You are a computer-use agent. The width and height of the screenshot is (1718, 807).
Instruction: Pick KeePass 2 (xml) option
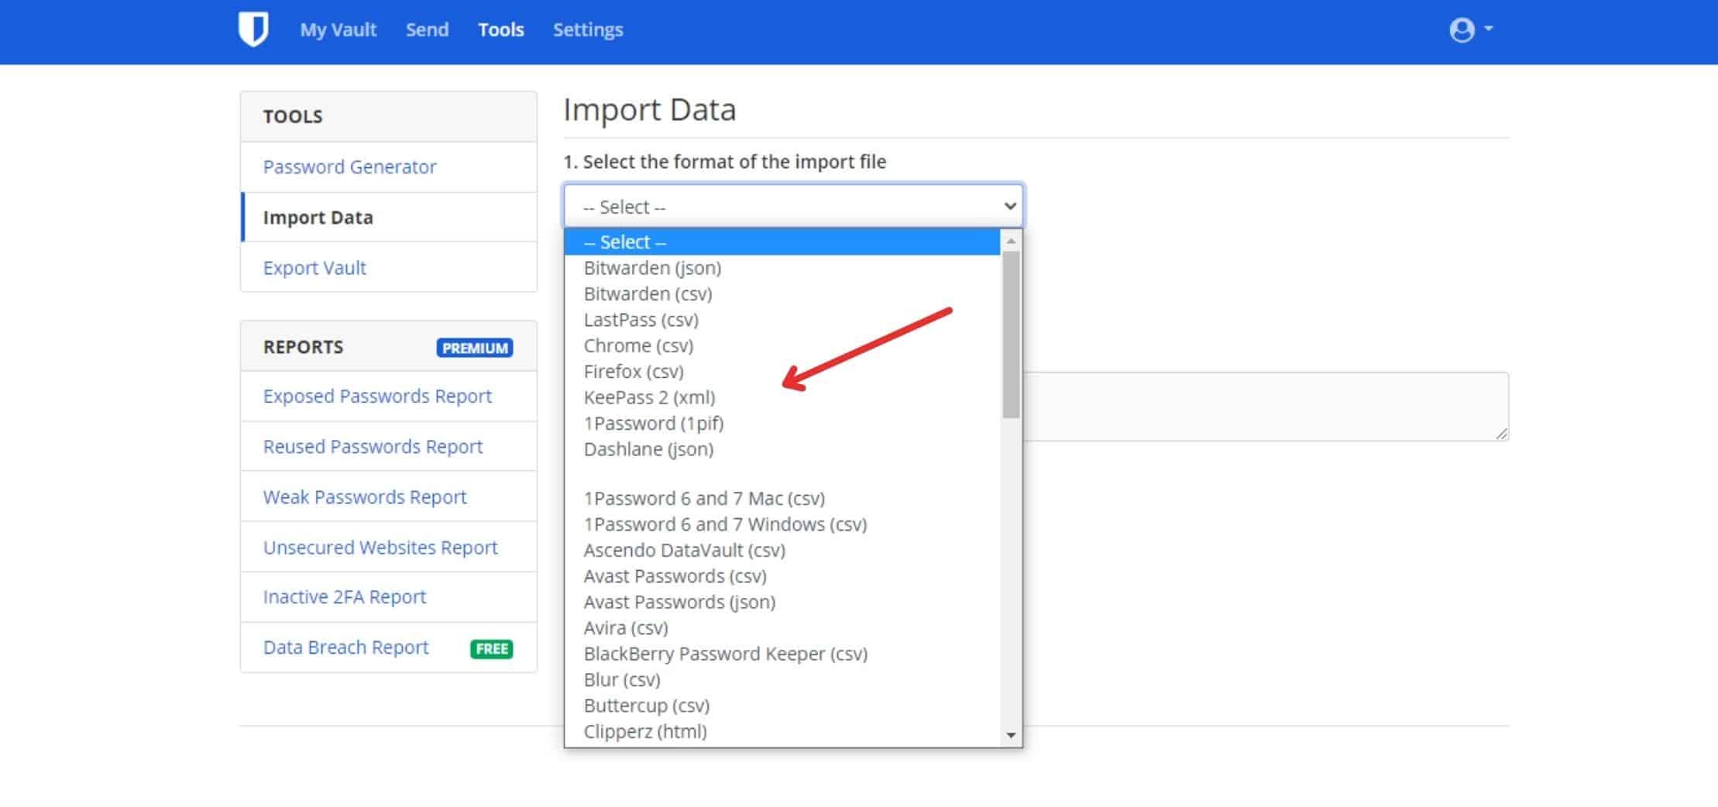tap(649, 397)
